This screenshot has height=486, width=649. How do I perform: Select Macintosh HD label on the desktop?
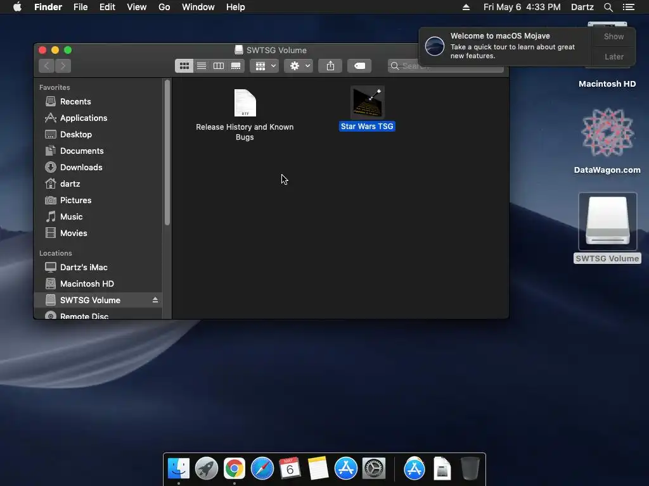coord(607,84)
